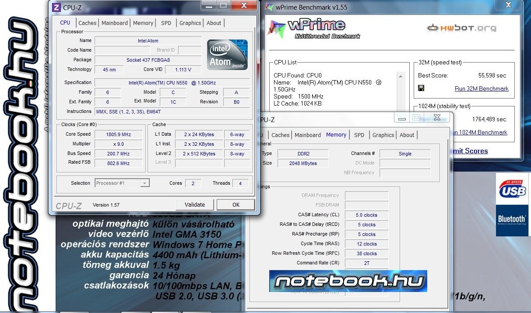Click the floppy disk save icon in wPrime
The height and width of the screenshot is (313, 531).
[x=421, y=88]
